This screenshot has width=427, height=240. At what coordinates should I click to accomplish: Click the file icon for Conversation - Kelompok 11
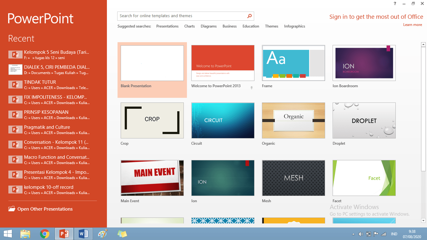[x=15, y=144]
